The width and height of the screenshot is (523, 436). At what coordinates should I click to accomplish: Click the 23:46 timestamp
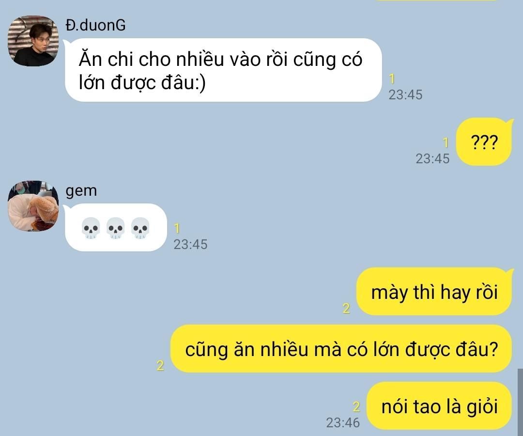pos(343,423)
